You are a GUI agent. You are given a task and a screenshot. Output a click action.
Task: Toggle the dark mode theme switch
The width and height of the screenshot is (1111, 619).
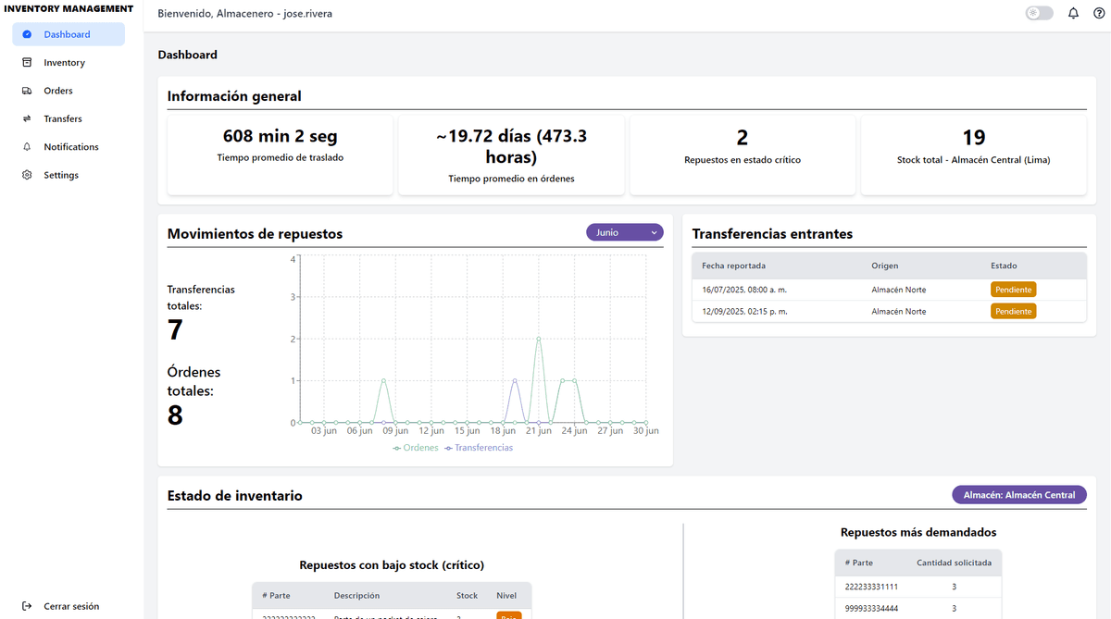tap(1039, 14)
